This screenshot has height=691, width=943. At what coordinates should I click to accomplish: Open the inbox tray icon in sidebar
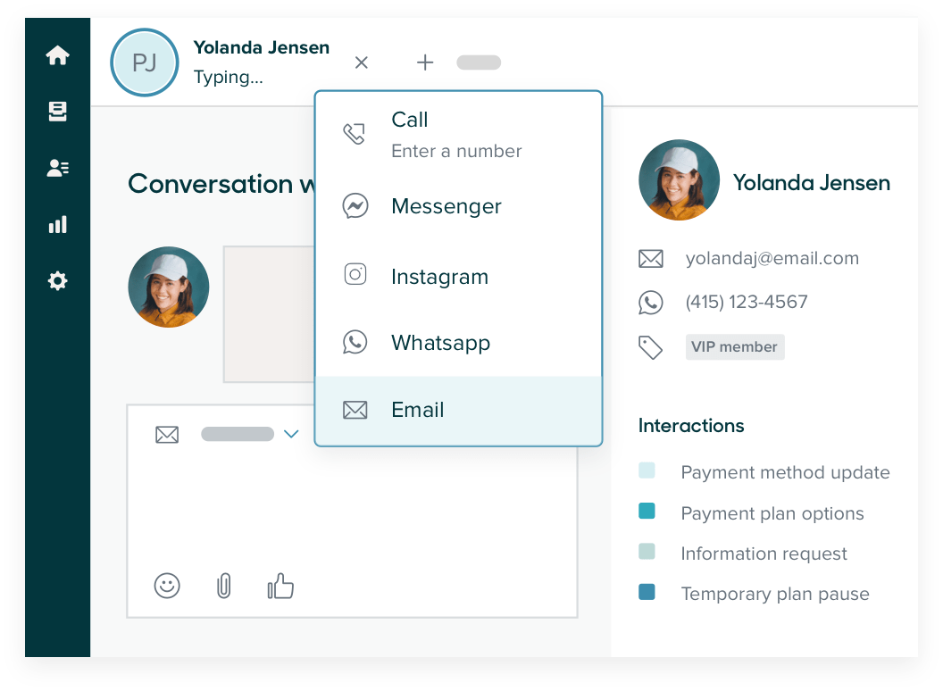(58, 112)
